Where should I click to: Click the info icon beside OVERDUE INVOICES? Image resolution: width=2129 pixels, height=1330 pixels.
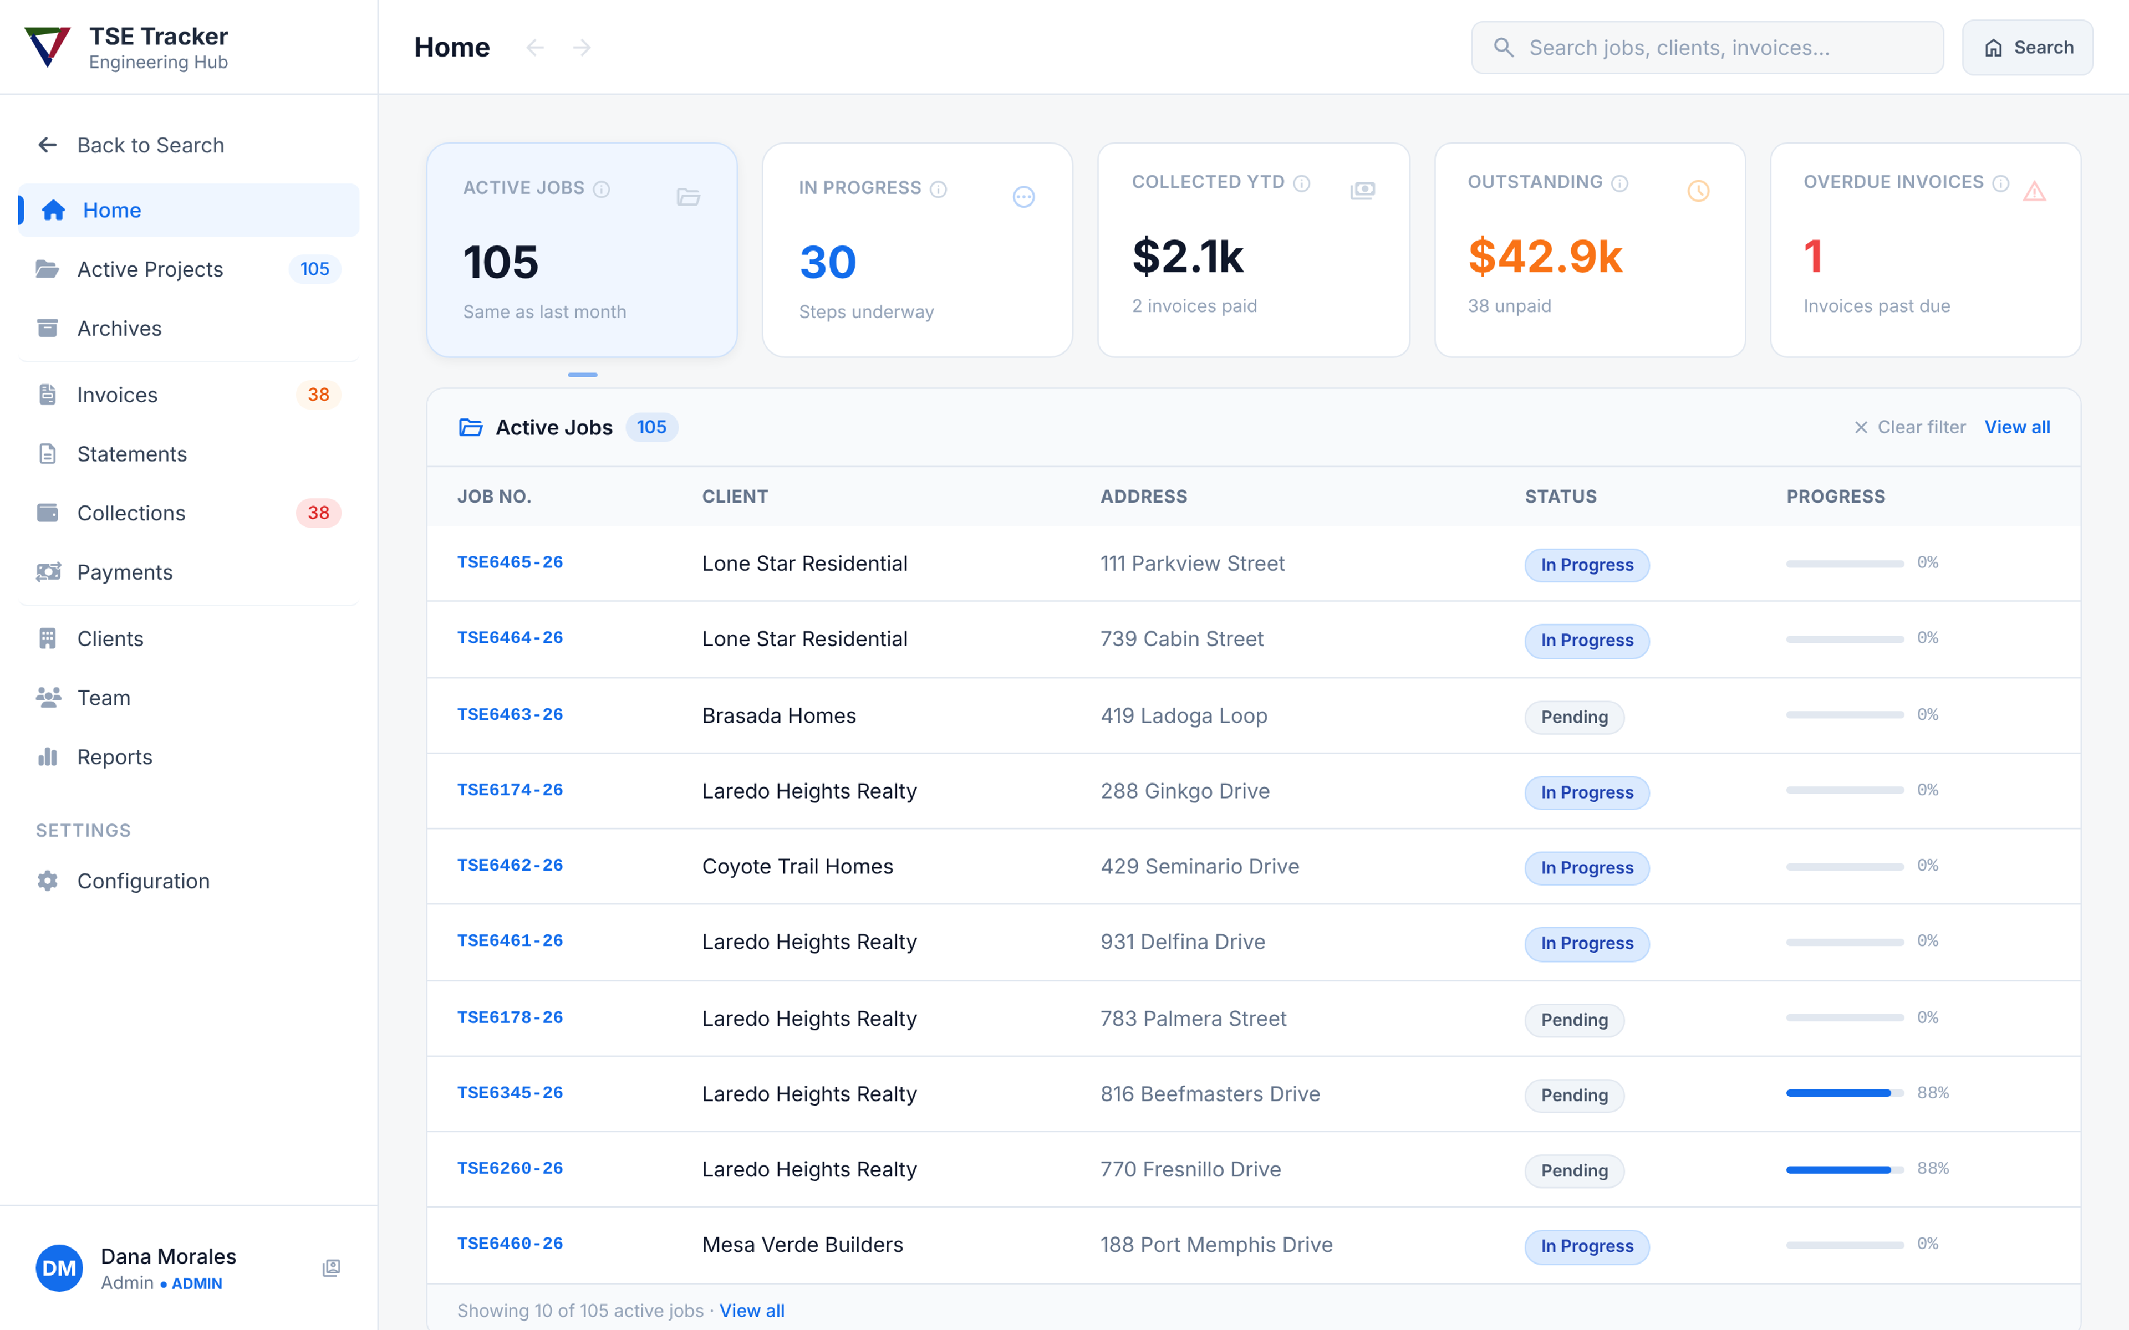[2000, 183]
